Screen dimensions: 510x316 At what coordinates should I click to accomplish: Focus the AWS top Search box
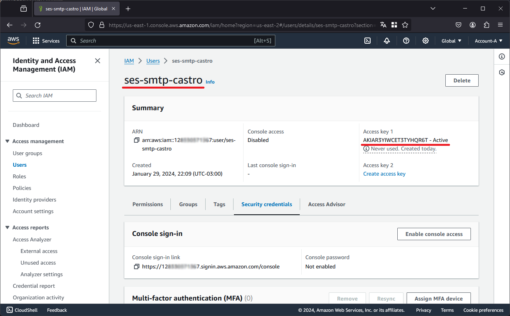[171, 41]
